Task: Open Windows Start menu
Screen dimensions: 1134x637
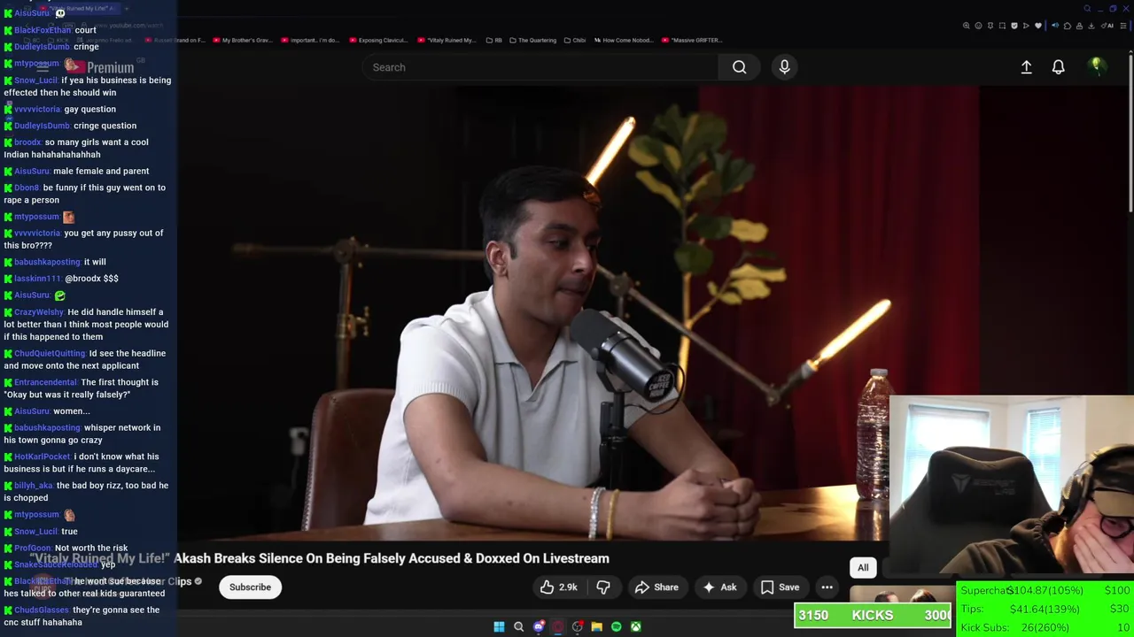Action: point(499,626)
